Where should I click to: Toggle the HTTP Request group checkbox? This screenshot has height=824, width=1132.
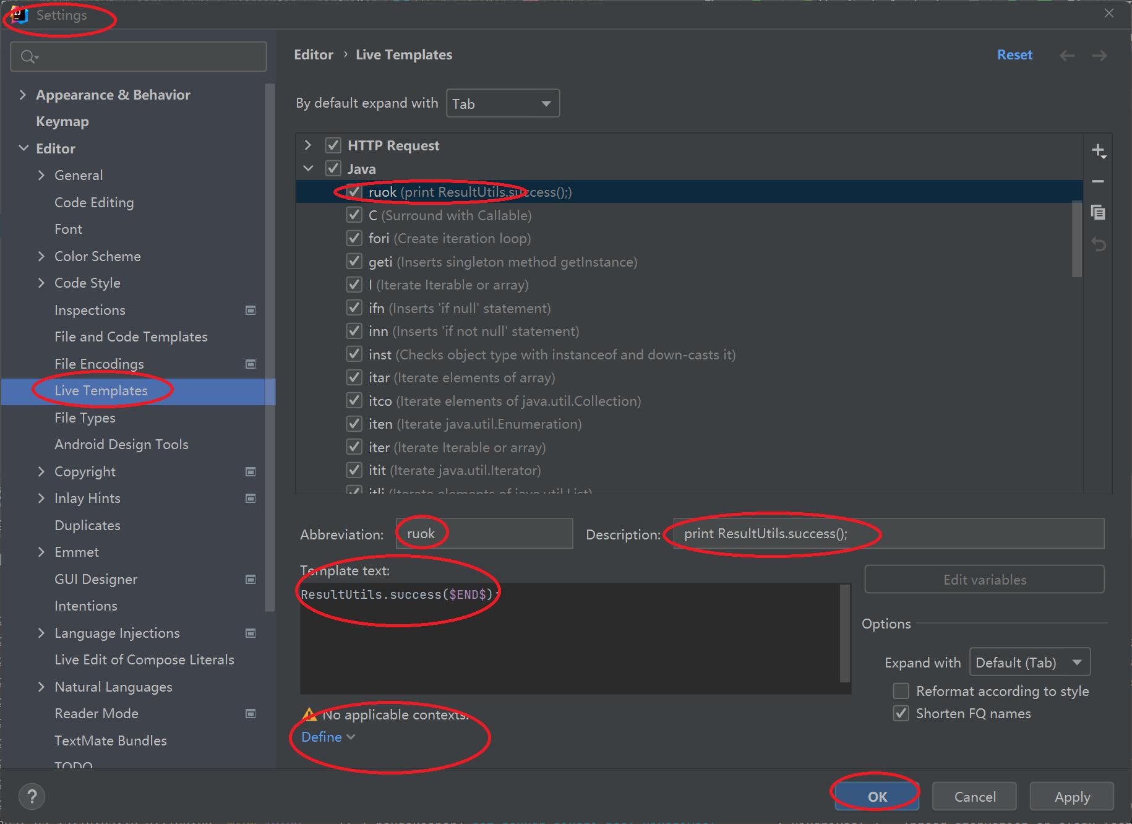click(333, 145)
